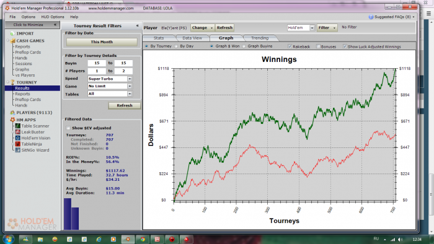Click the RU language indicator

coord(376,238)
